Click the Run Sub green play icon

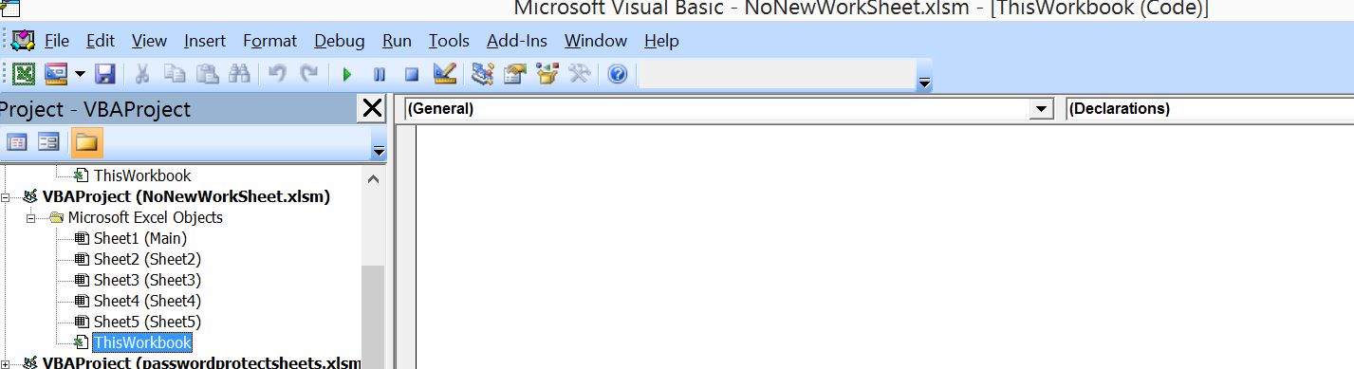tap(347, 74)
